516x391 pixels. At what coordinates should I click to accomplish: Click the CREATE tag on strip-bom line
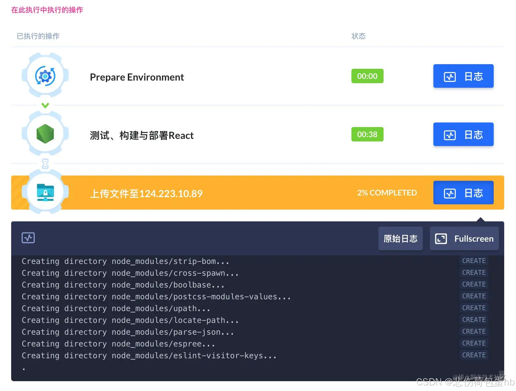pyautogui.click(x=474, y=261)
